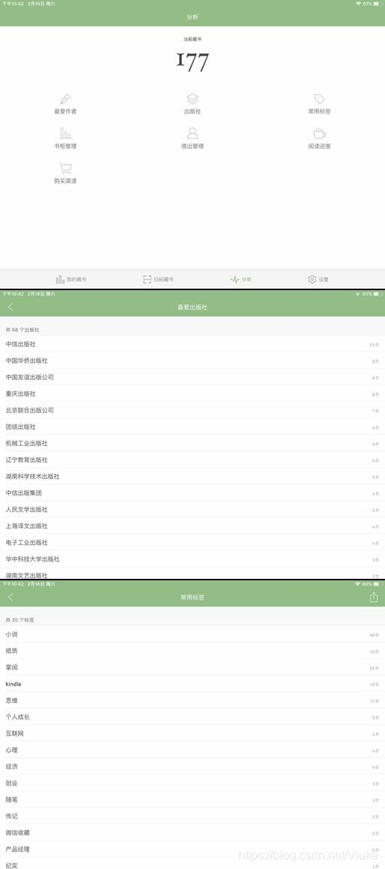Open the 个人成长 tag row
Screen dimensions: 385x869
tap(192, 717)
